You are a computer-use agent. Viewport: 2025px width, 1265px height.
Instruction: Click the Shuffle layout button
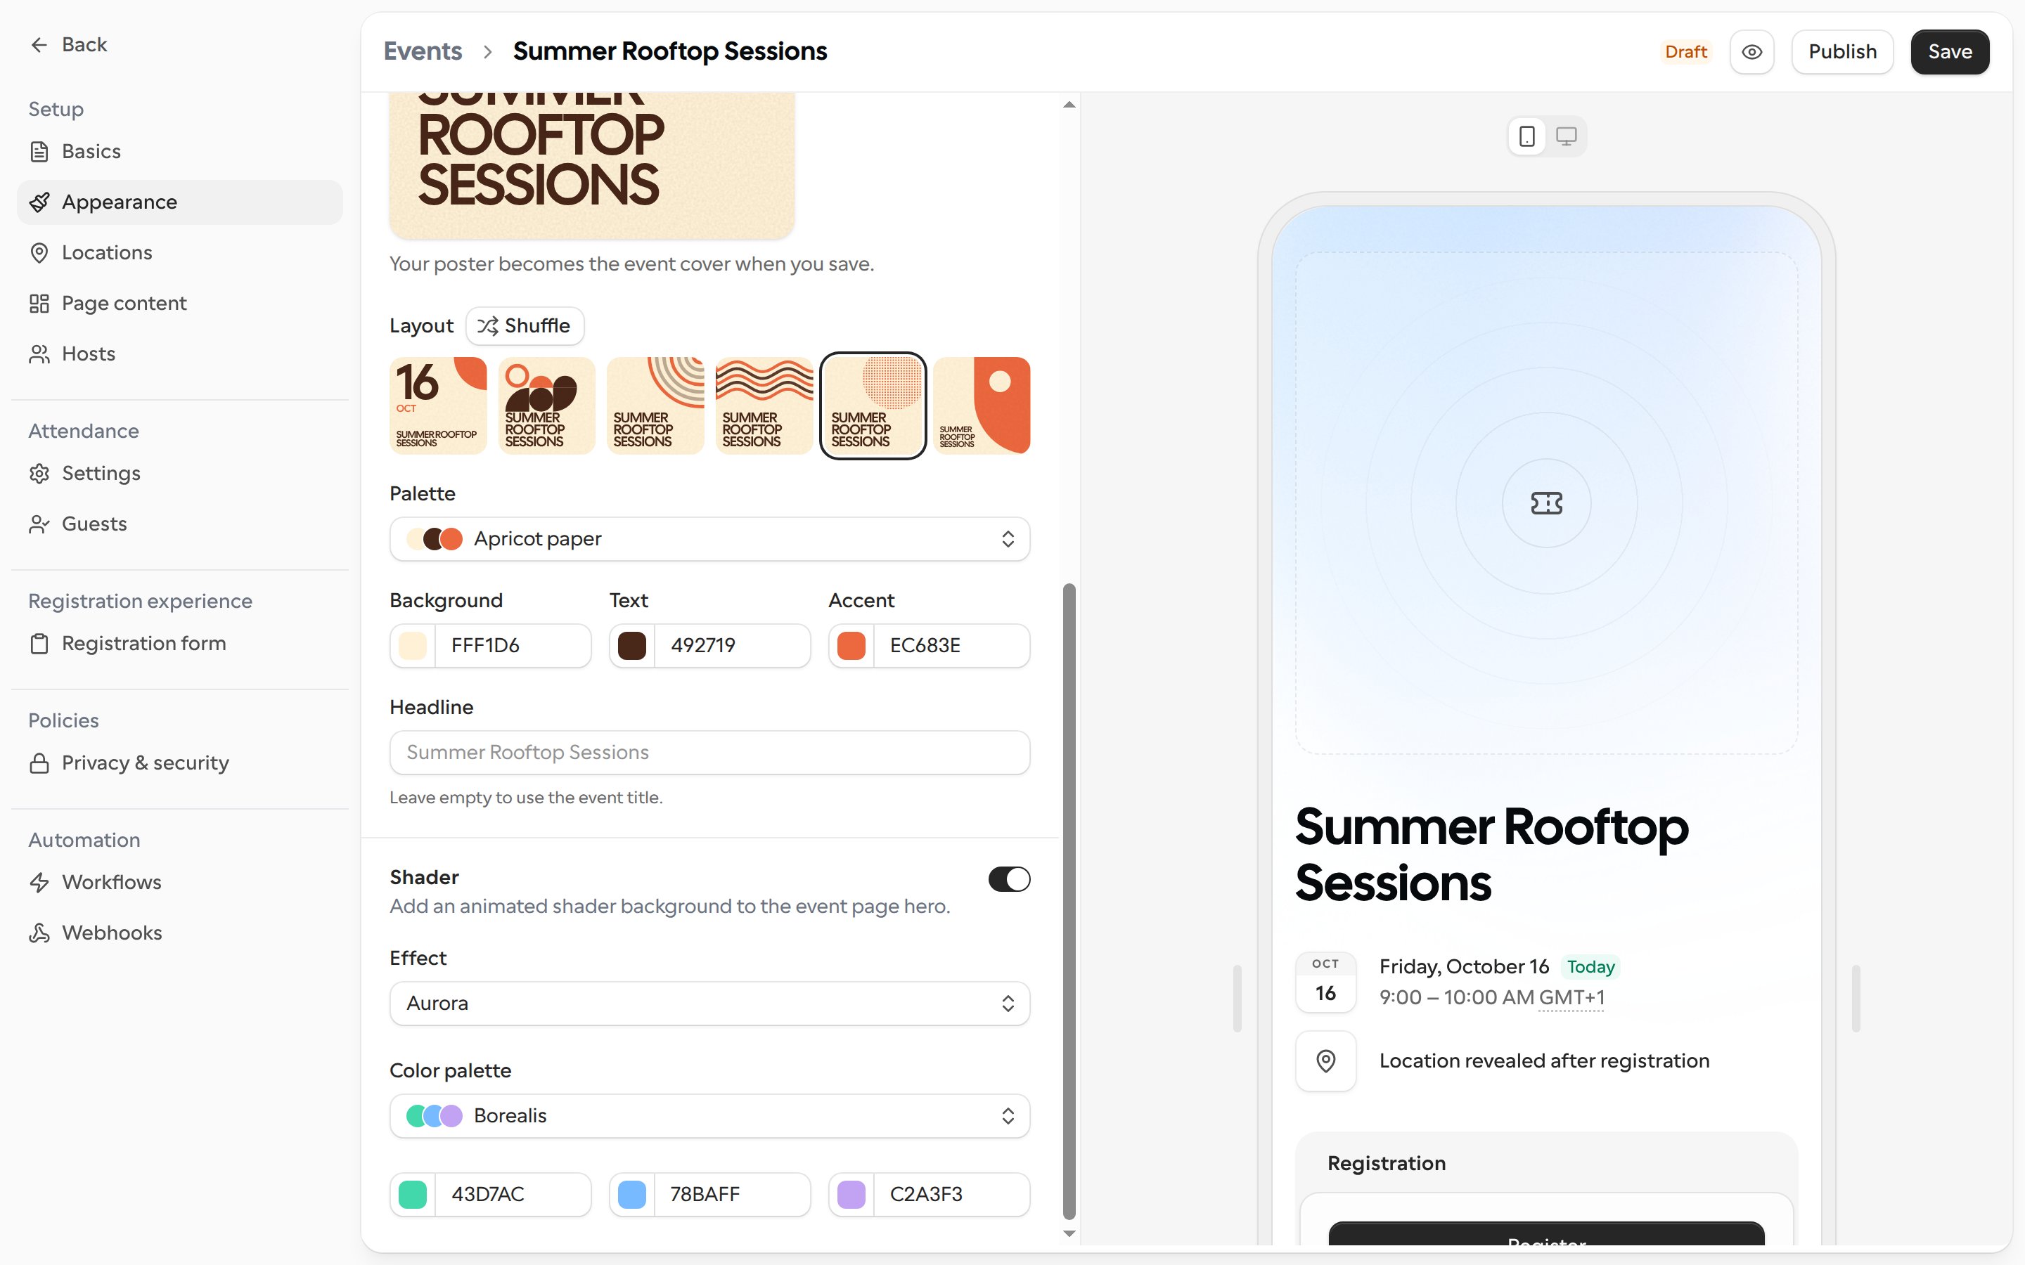[x=525, y=325]
